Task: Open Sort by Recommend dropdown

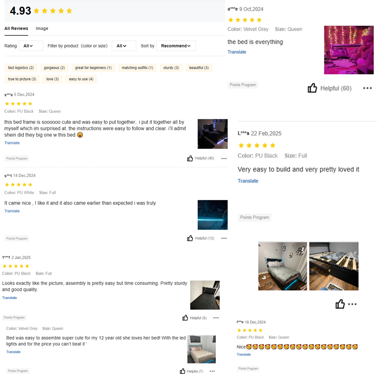Action: pyautogui.click(x=176, y=46)
